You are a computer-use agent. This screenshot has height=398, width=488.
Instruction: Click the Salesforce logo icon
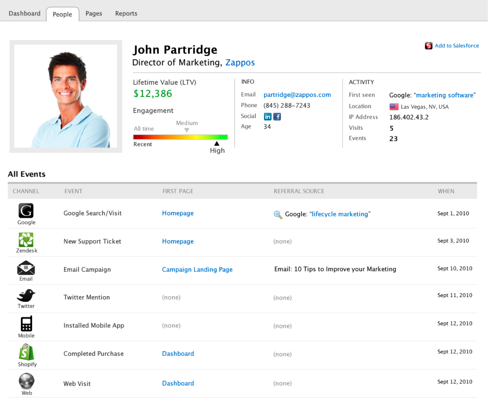tap(429, 46)
